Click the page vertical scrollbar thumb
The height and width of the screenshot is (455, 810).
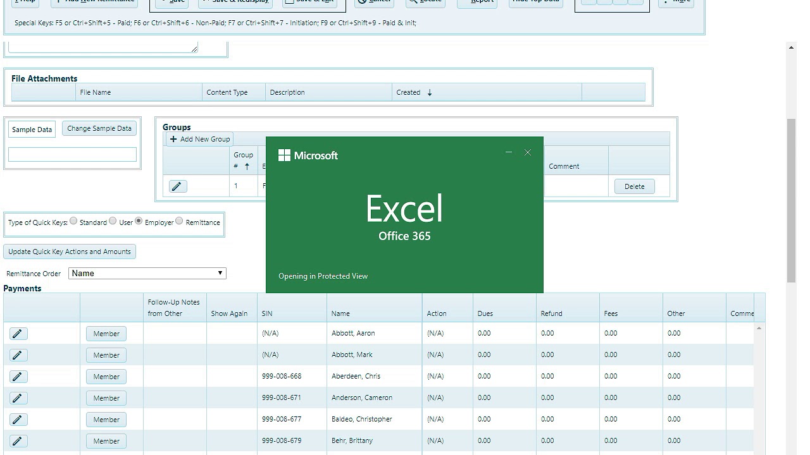[791, 200]
